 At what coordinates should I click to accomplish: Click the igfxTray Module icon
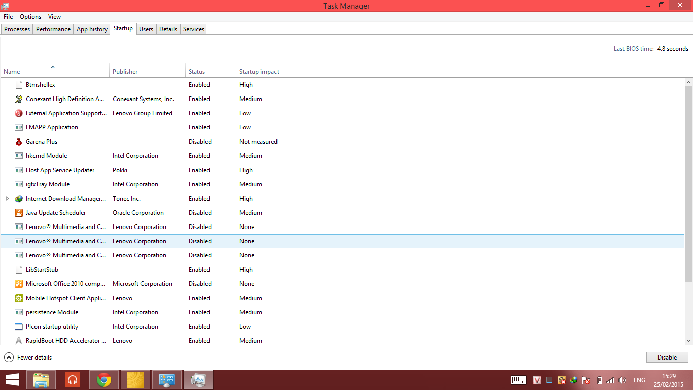click(19, 184)
